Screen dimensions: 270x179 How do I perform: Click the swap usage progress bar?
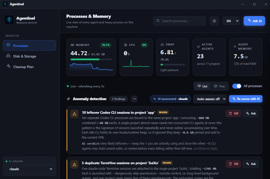(173, 65)
